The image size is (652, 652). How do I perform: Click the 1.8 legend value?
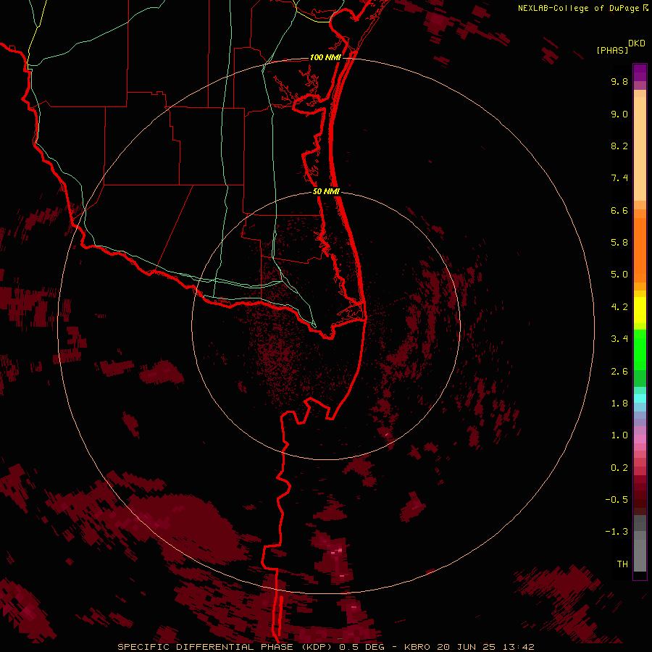click(x=619, y=404)
